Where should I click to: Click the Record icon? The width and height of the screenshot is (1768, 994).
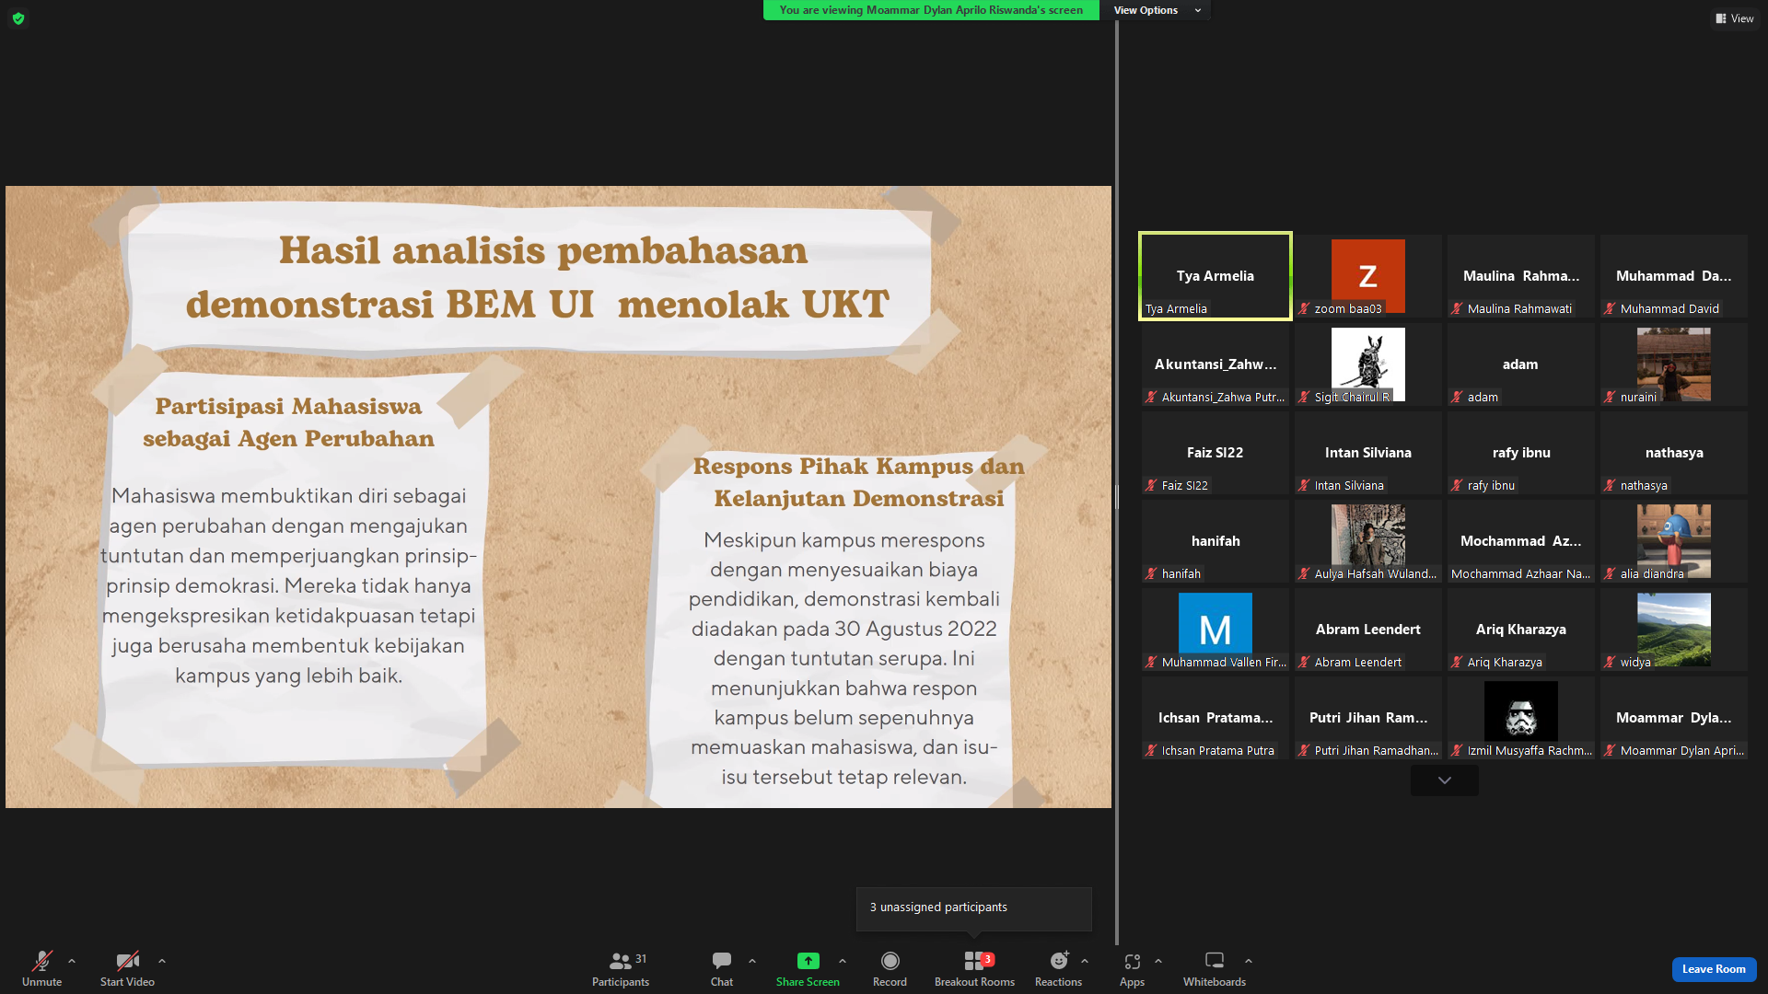tap(890, 961)
